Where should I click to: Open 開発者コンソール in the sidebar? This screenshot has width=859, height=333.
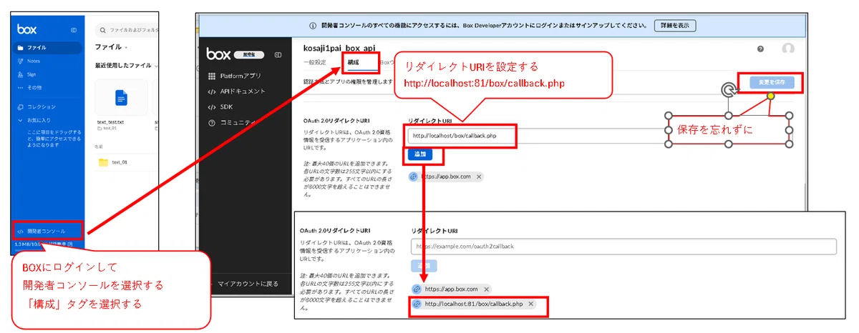46,231
